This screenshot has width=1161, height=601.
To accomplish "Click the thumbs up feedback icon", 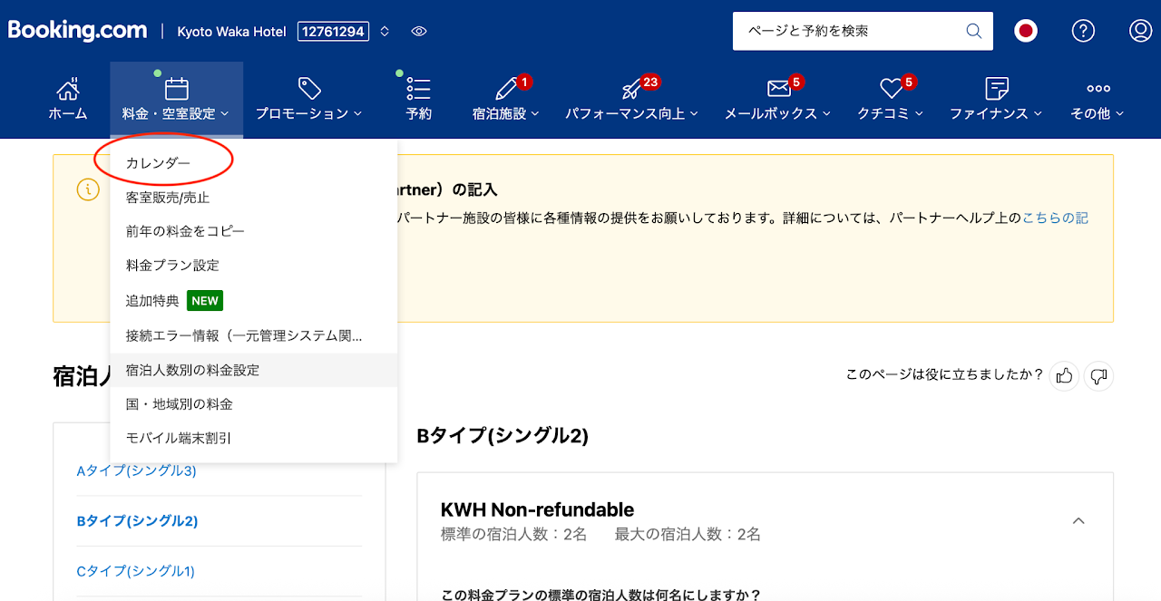I will (1065, 375).
